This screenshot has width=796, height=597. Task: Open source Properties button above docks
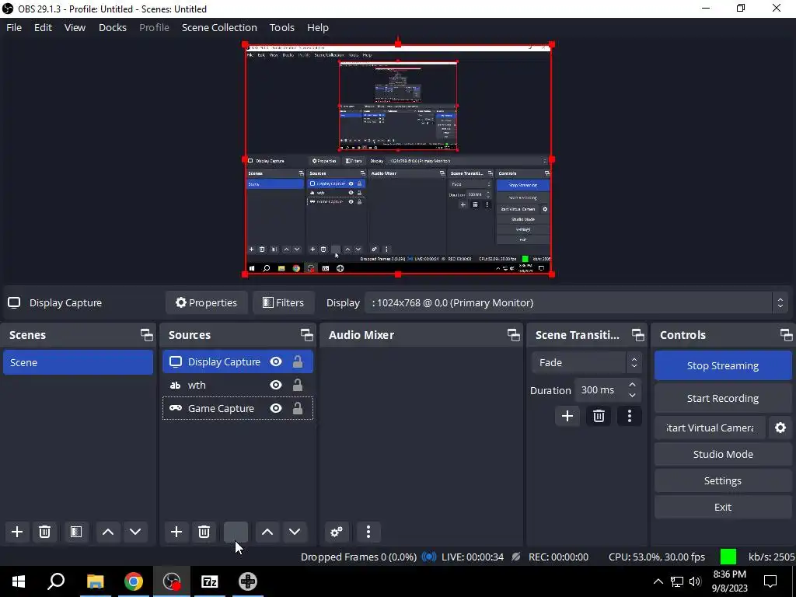point(207,302)
